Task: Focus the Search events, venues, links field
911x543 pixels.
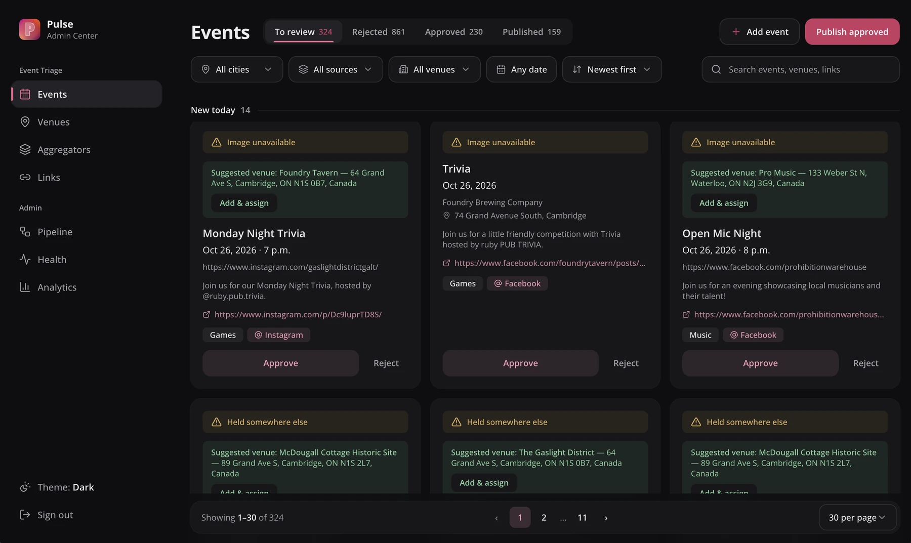Action: tap(801, 69)
